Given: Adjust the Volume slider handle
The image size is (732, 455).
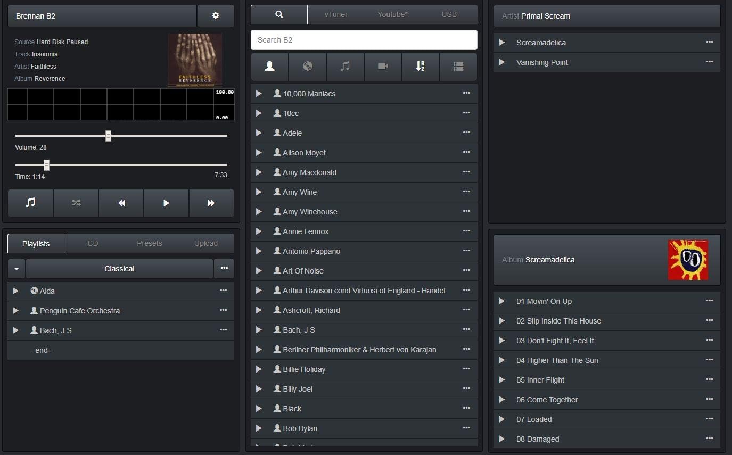Looking at the screenshot, I should pos(108,136).
